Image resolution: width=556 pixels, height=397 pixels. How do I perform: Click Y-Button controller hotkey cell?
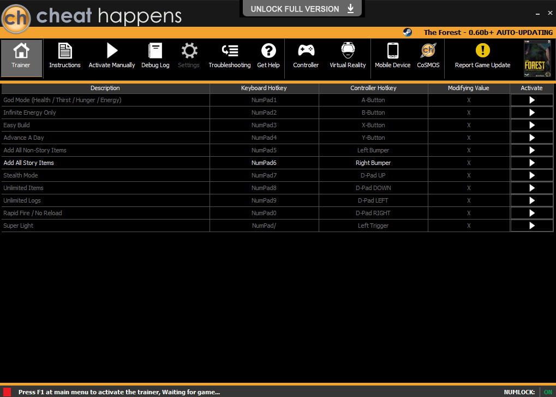tap(373, 138)
